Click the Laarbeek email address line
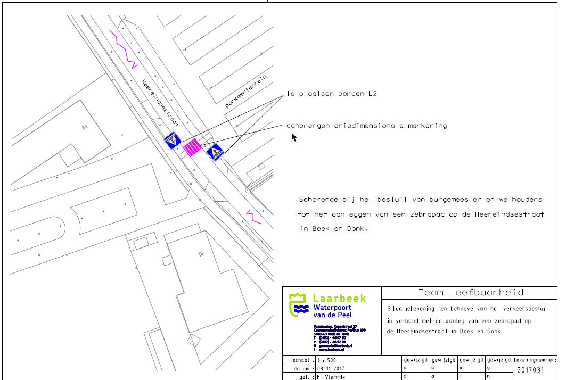The height and width of the screenshot is (380, 566). pos(335,345)
